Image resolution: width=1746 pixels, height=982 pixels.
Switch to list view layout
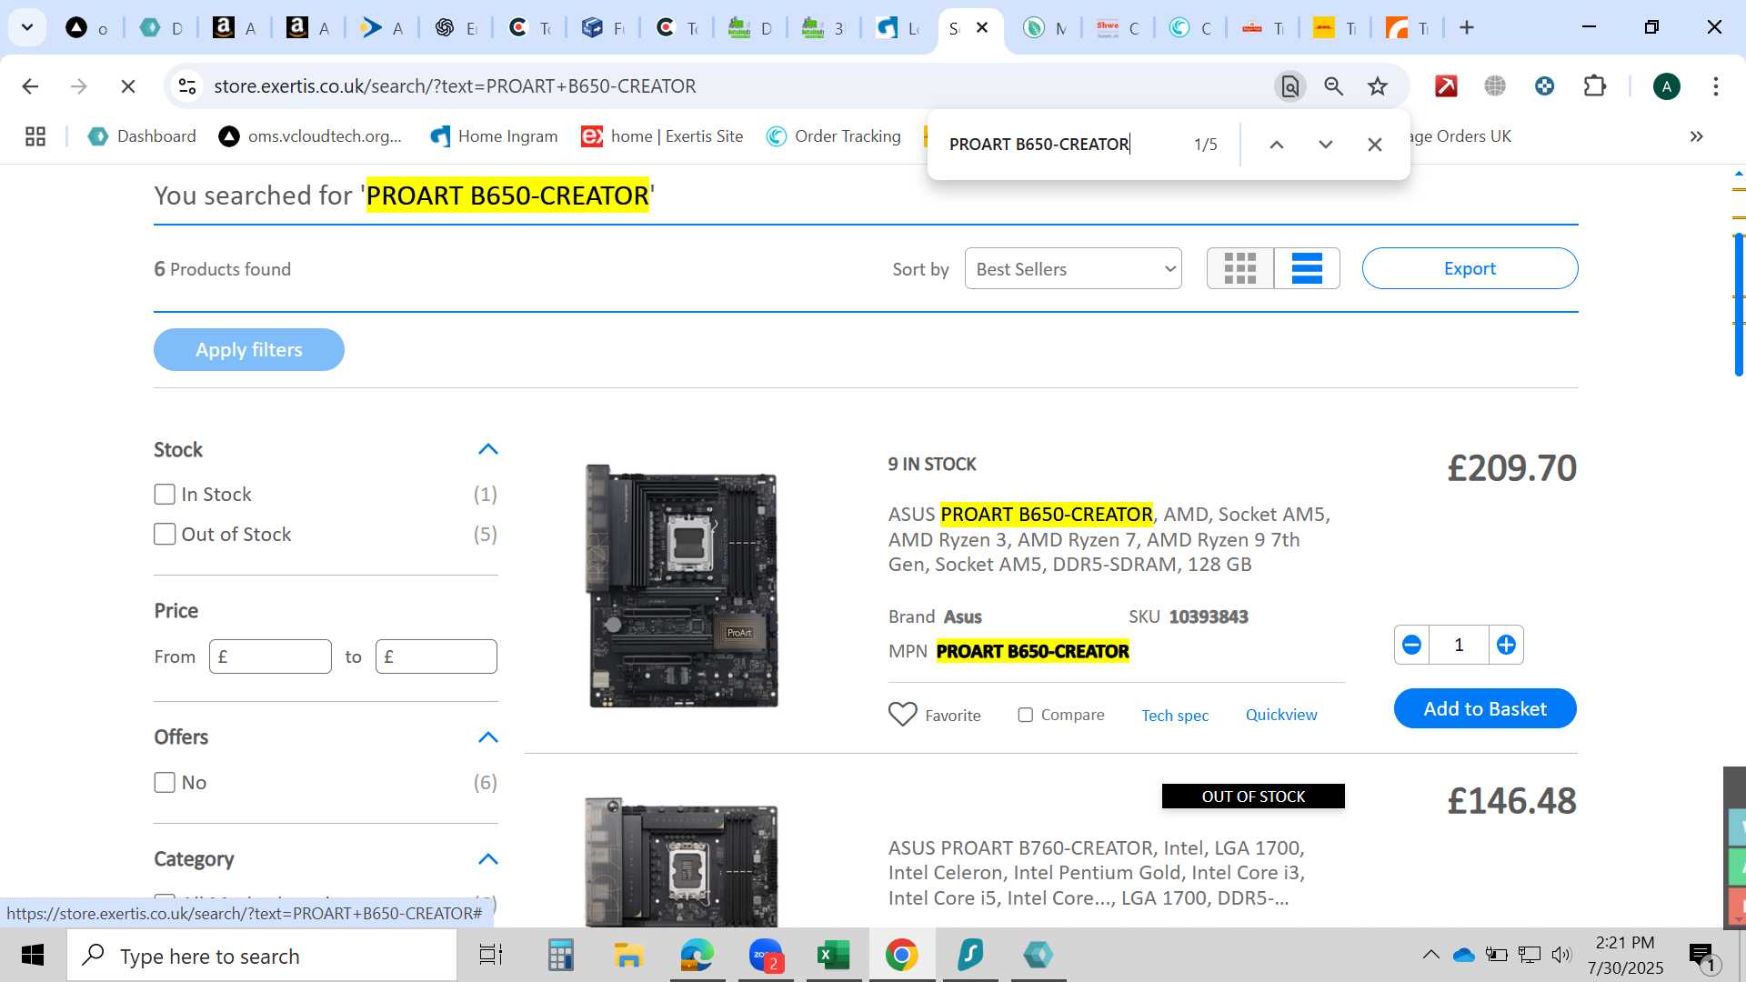click(x=1307, y=268)
